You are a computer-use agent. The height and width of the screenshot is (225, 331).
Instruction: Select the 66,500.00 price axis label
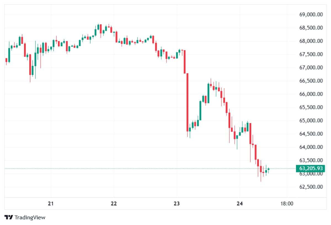pyautogui.click(x=311, y=81)
